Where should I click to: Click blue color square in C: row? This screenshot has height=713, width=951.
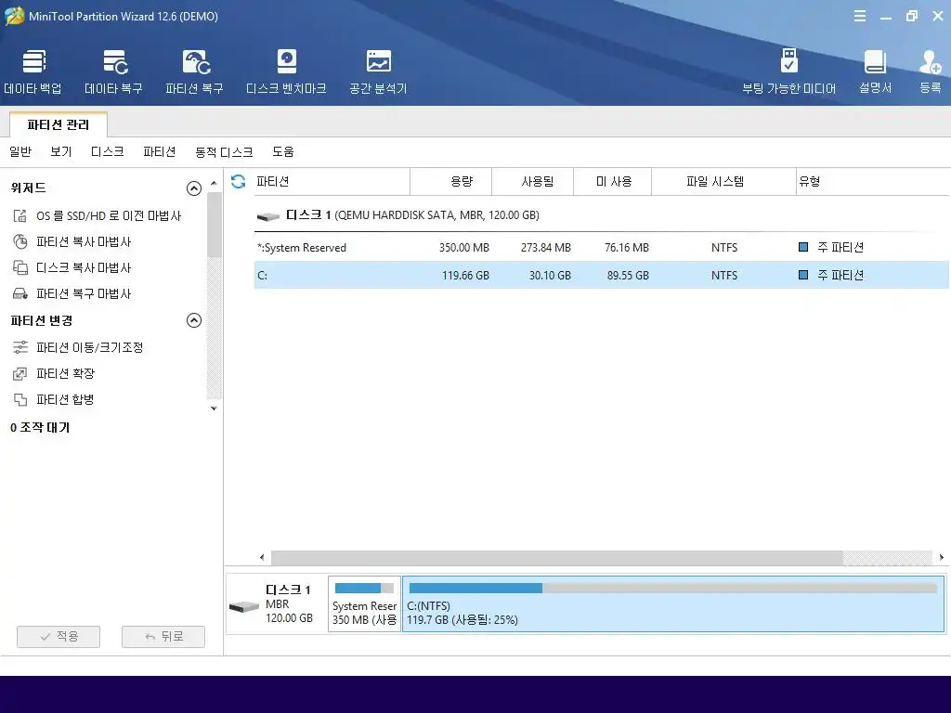[x=803, y=275]
